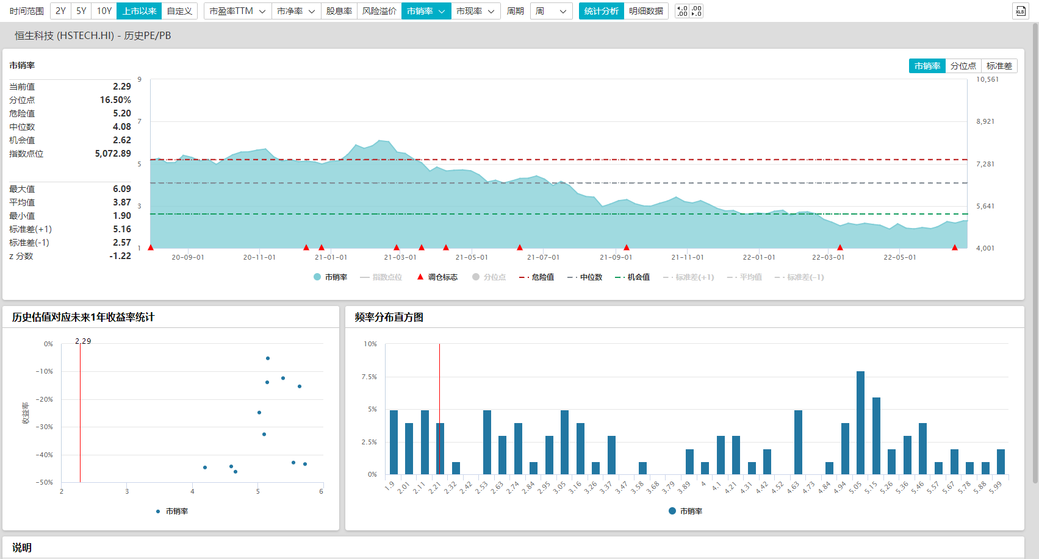Select 标准差 chart mode button
The width and height of the screenshot is (1039, 559).
(999, 66)
